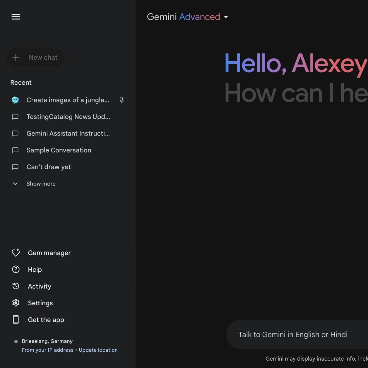Open Gem manager

coord(49,253)
